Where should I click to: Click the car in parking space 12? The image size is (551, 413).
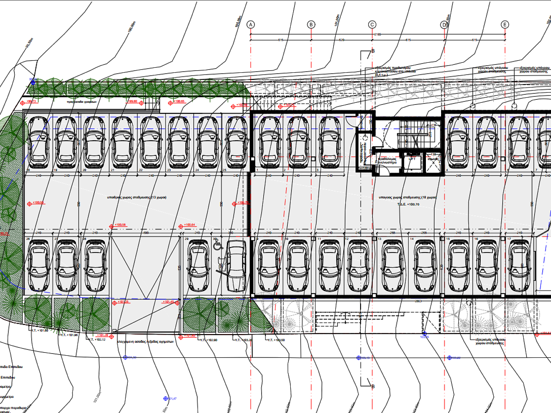(358, 266)
